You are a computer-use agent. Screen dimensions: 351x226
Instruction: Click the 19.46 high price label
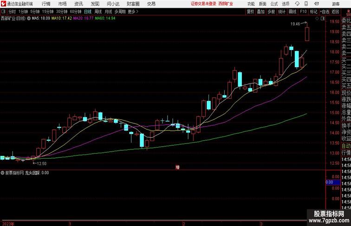pyautogui.click(x=295, y=24)
